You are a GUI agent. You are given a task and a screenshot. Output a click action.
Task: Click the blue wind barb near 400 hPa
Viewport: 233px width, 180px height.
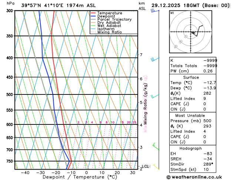154,59
